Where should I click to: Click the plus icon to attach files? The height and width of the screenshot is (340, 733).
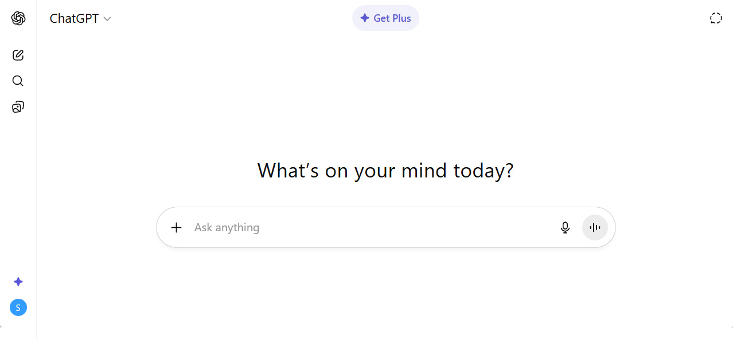tap(177, 227)
